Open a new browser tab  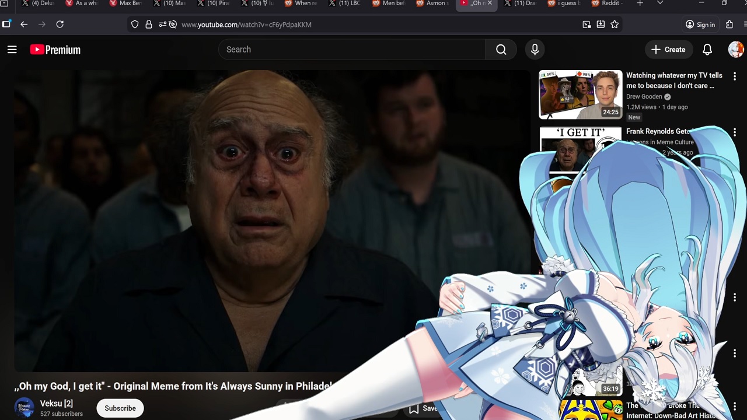pyautogui.click(x=640, y=3)
